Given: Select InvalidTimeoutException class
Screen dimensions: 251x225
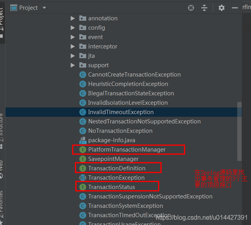Looking at the screenshot, I should pos(120,112).
